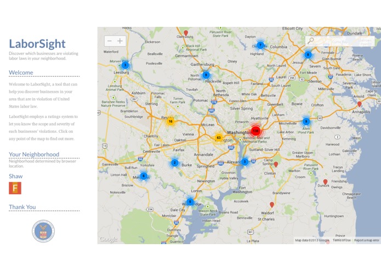Click the red pin above Waldorf
The width and height of the screenshot is (381, 271).
272,205
